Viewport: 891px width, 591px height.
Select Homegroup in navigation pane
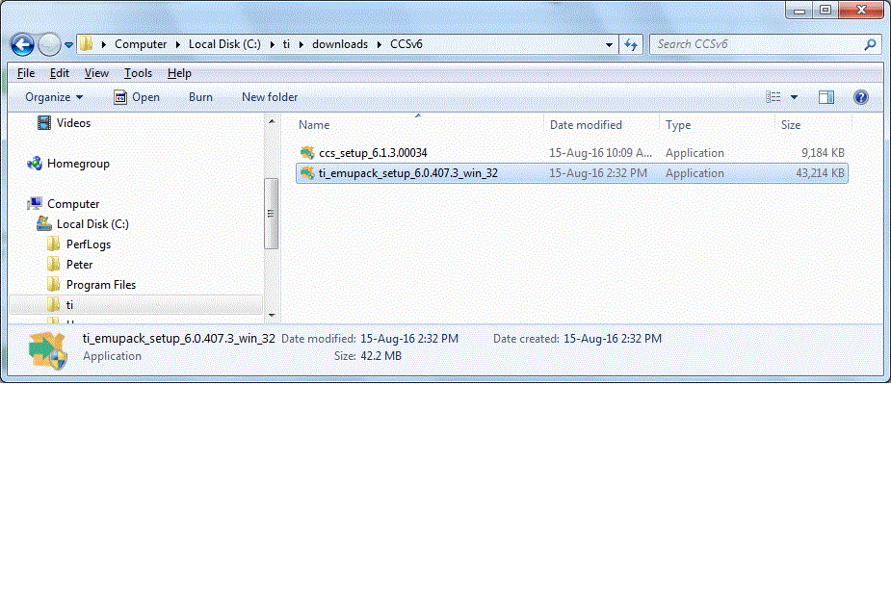[78, 164]
